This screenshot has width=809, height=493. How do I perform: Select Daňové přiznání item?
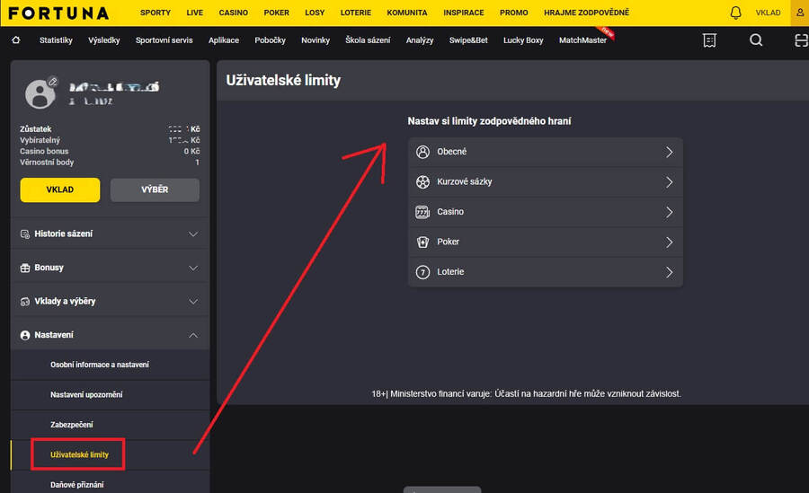click(x=77, y=485)
